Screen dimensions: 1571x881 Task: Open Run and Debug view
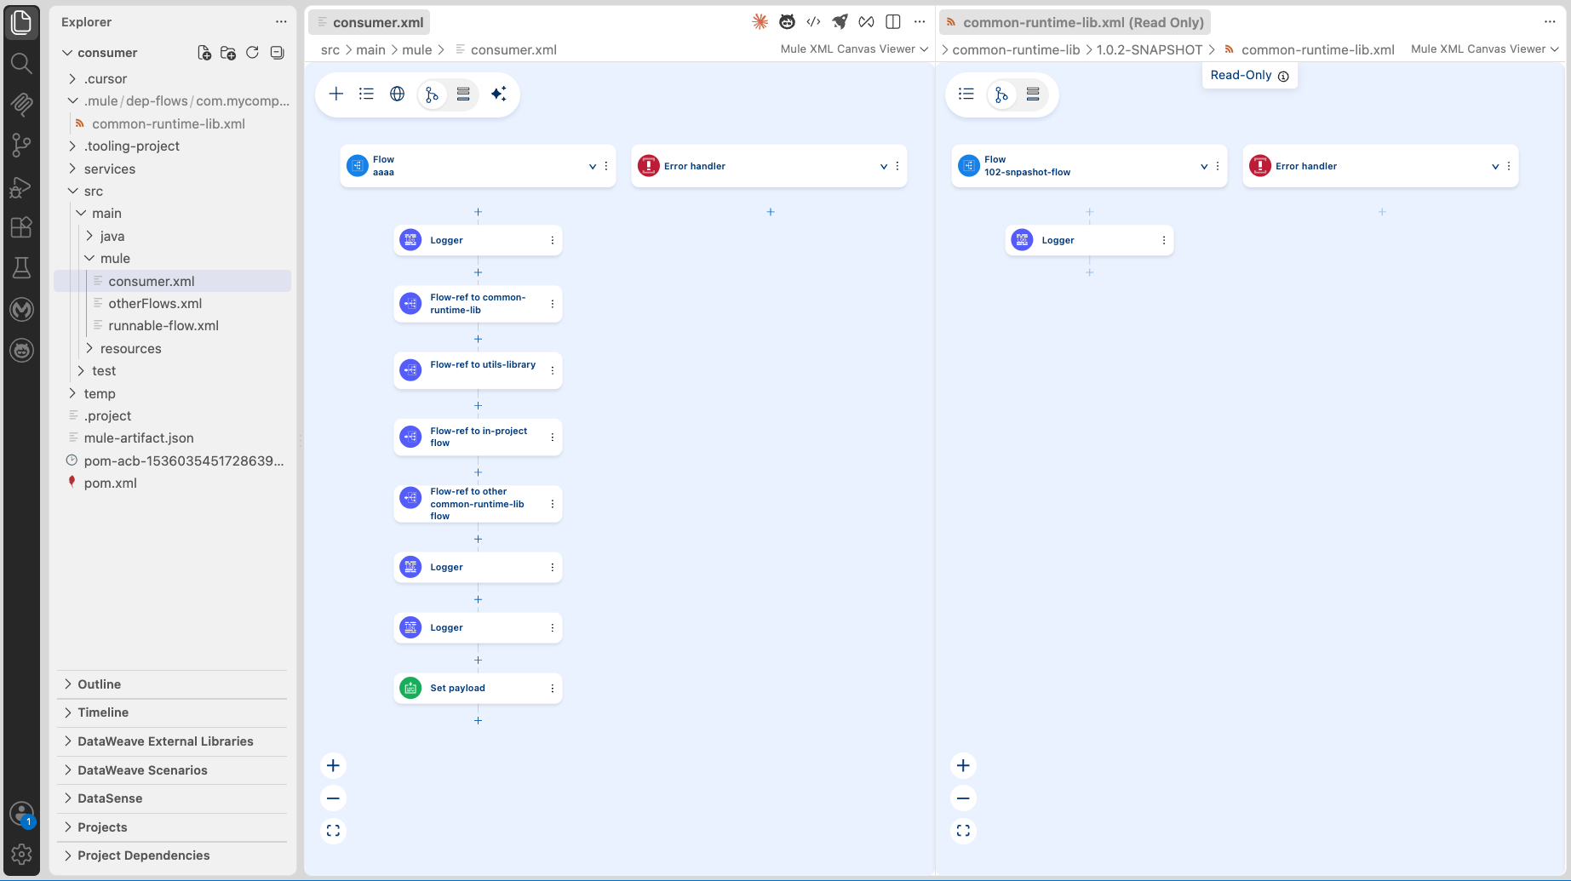tap(21, 186)
